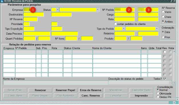
Task: Click the Visualizar button
Action: (x=116, y=90)
